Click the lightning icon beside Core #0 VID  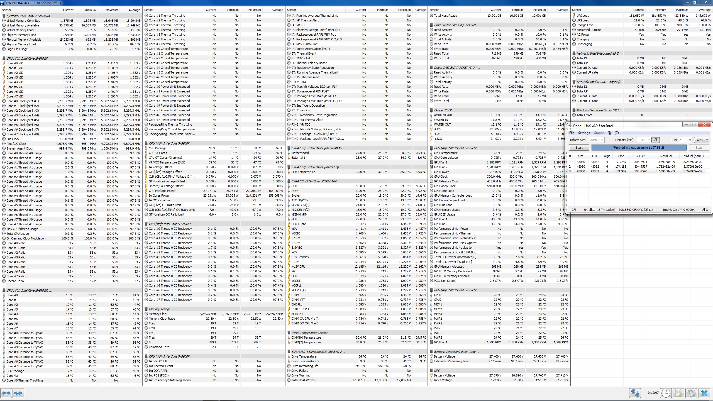click(4, 63)
